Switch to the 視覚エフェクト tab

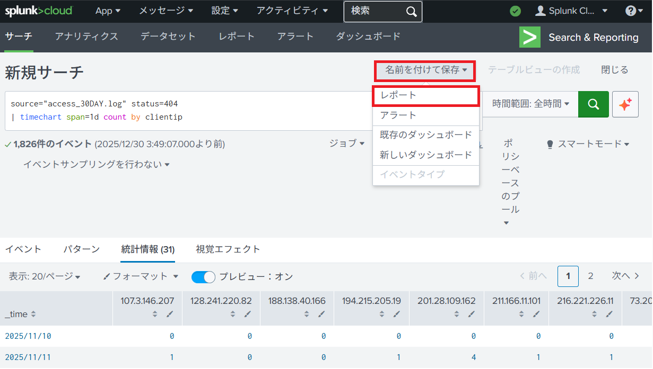click(228, 249)
